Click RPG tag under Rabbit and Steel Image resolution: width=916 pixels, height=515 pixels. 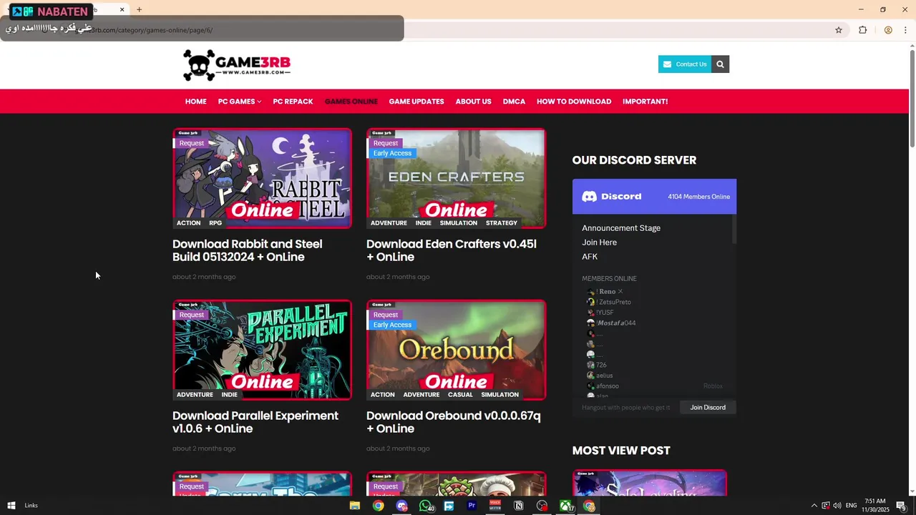[x=215, y=223]
